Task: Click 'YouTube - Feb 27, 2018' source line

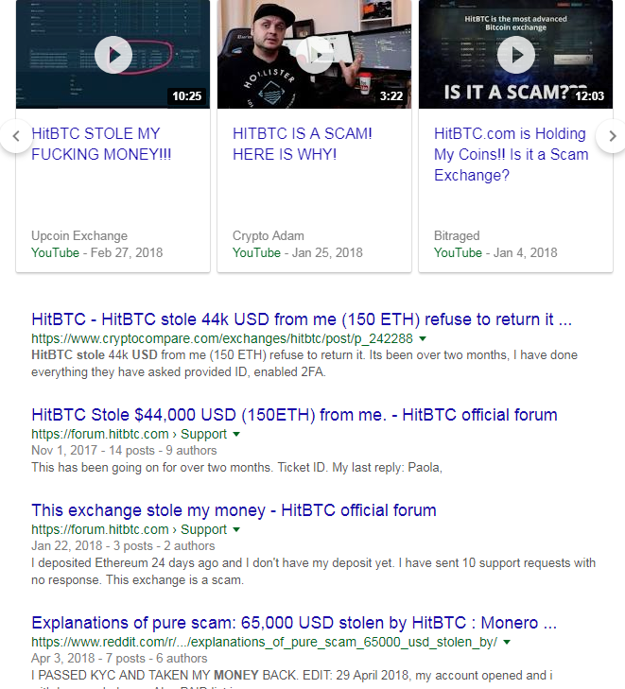Action: click(97, 252)
